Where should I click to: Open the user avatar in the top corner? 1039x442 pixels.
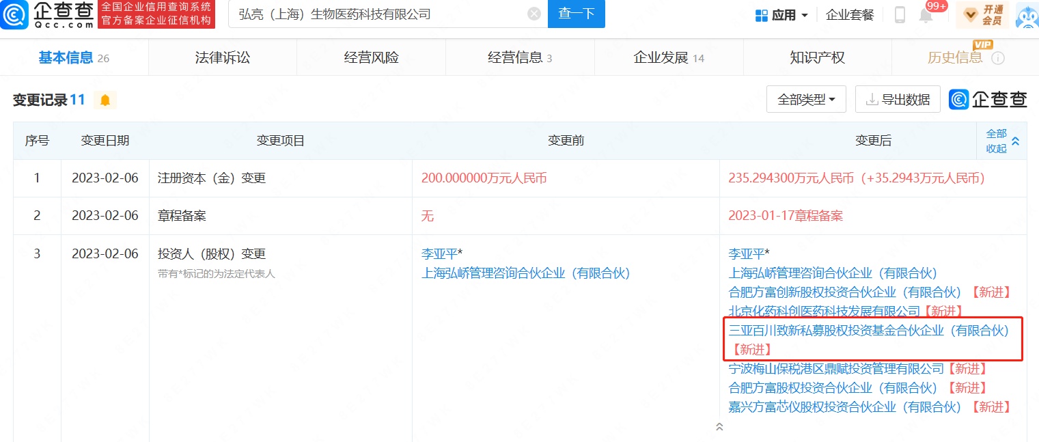[x=1027, y=15]
